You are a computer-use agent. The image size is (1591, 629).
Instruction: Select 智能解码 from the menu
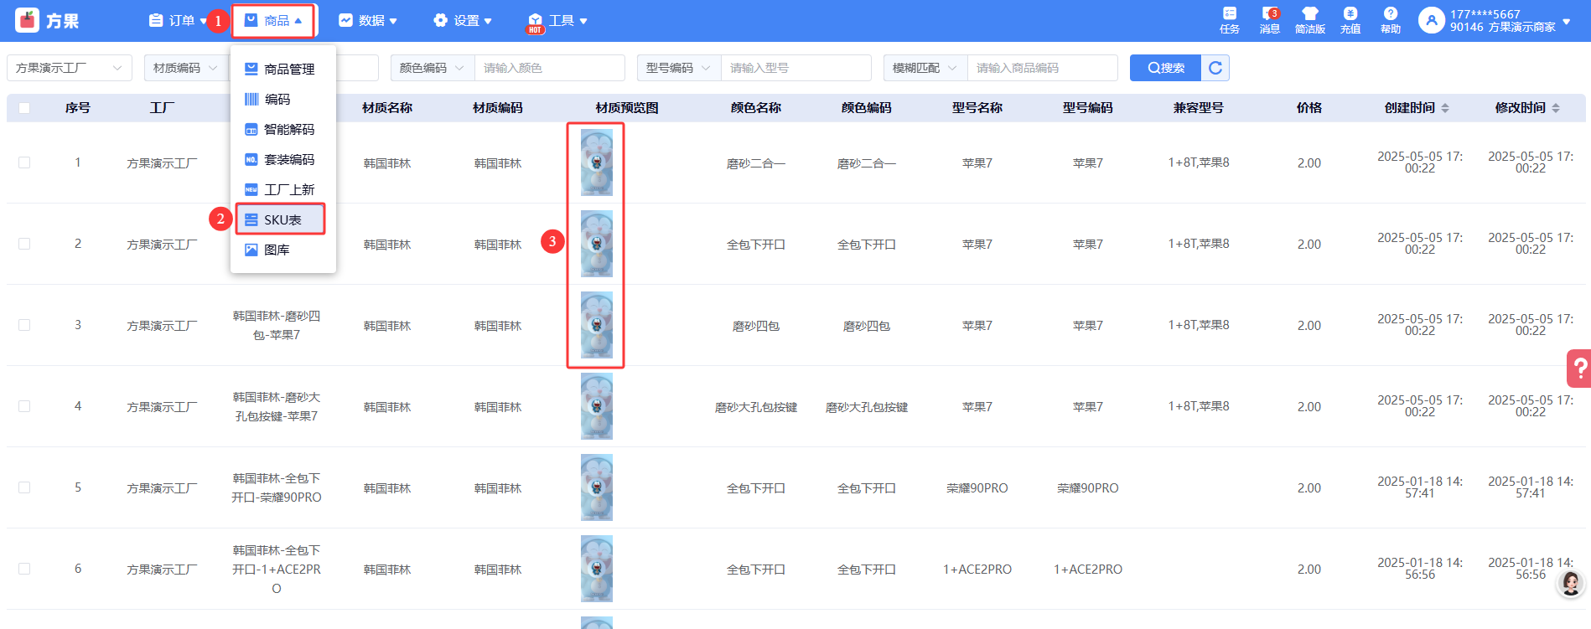click(x=283, y=129)
